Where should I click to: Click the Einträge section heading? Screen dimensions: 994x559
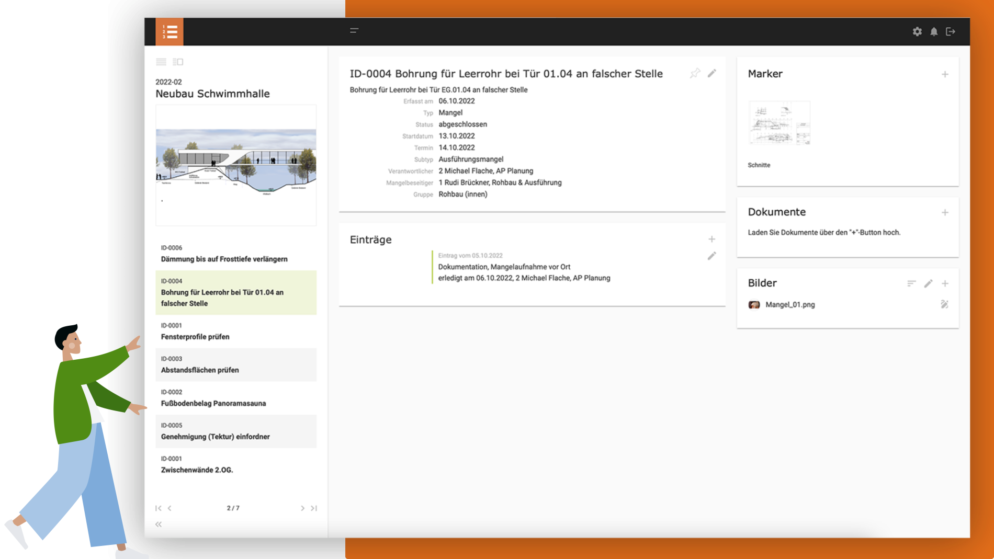[370, 239]
